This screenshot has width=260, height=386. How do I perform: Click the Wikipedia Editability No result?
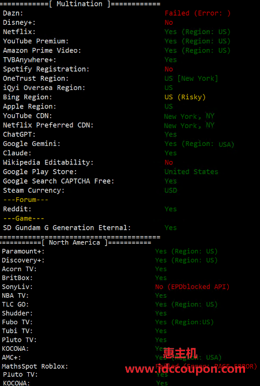pos(169,163)
